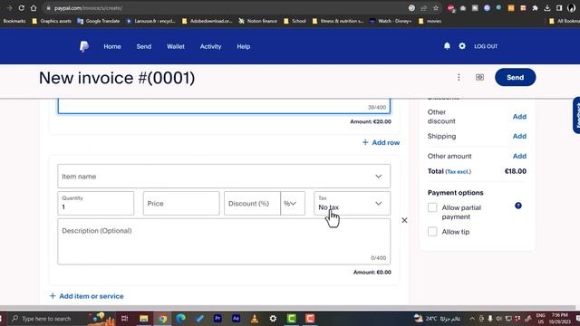The image size is (580, 326).
Task: Open the Notion finance bookmark
Action: point(257,21)
